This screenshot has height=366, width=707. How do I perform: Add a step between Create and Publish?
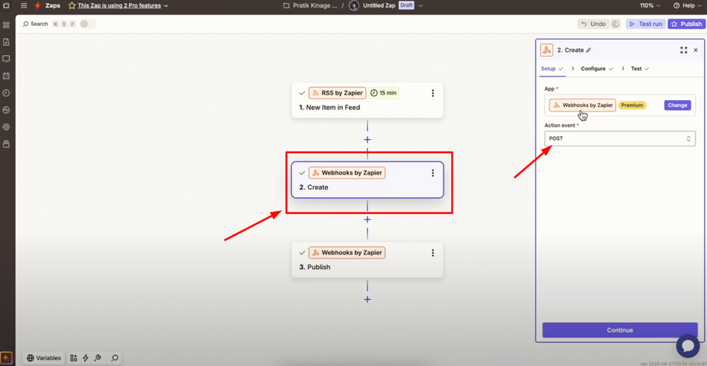click(x=367, y=219)
